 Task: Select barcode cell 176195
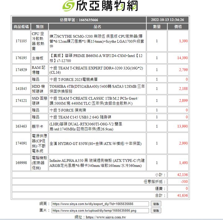click(21, 58)
